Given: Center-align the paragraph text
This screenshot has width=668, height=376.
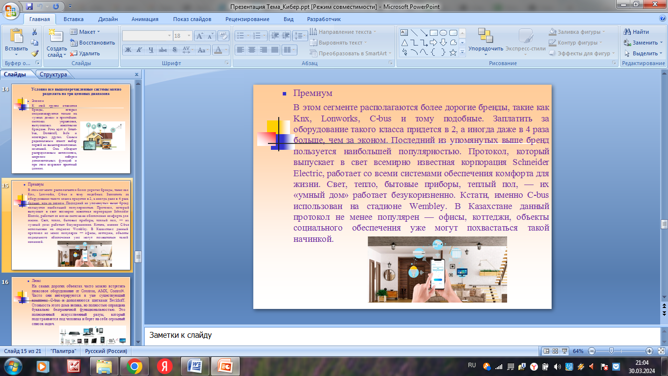Looking at the screenshot, I should [x=252, y=50].
